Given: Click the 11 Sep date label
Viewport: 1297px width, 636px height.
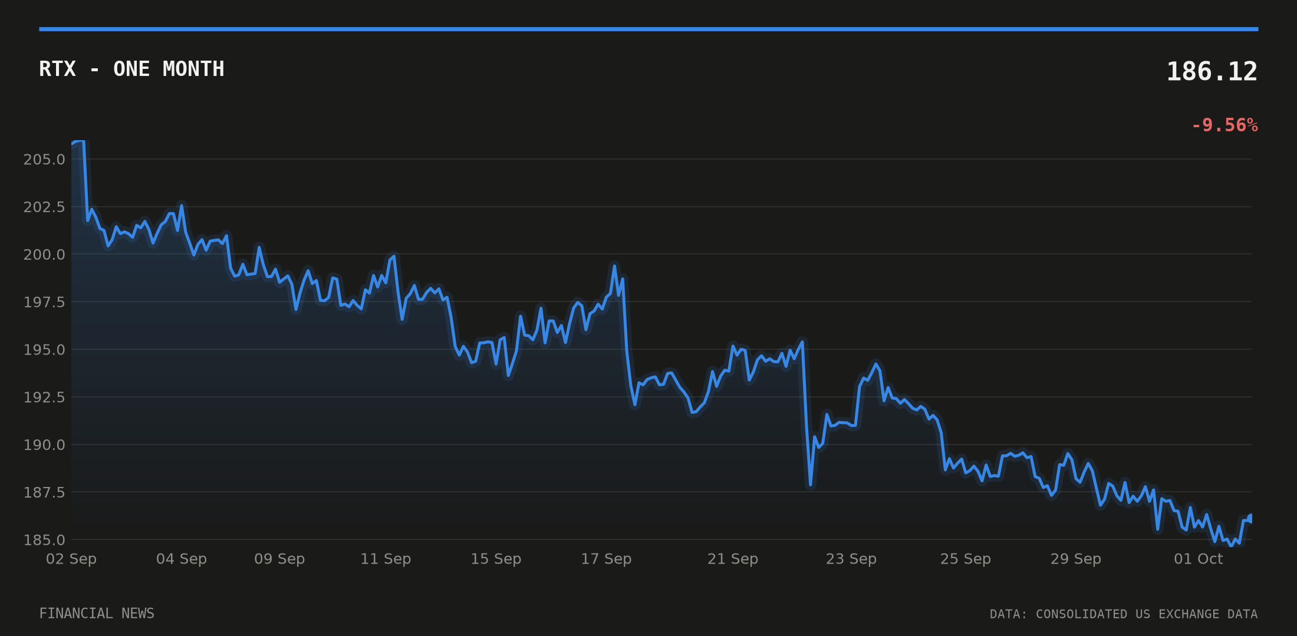Looking at the screenshot, I should (x=386, y=559).
